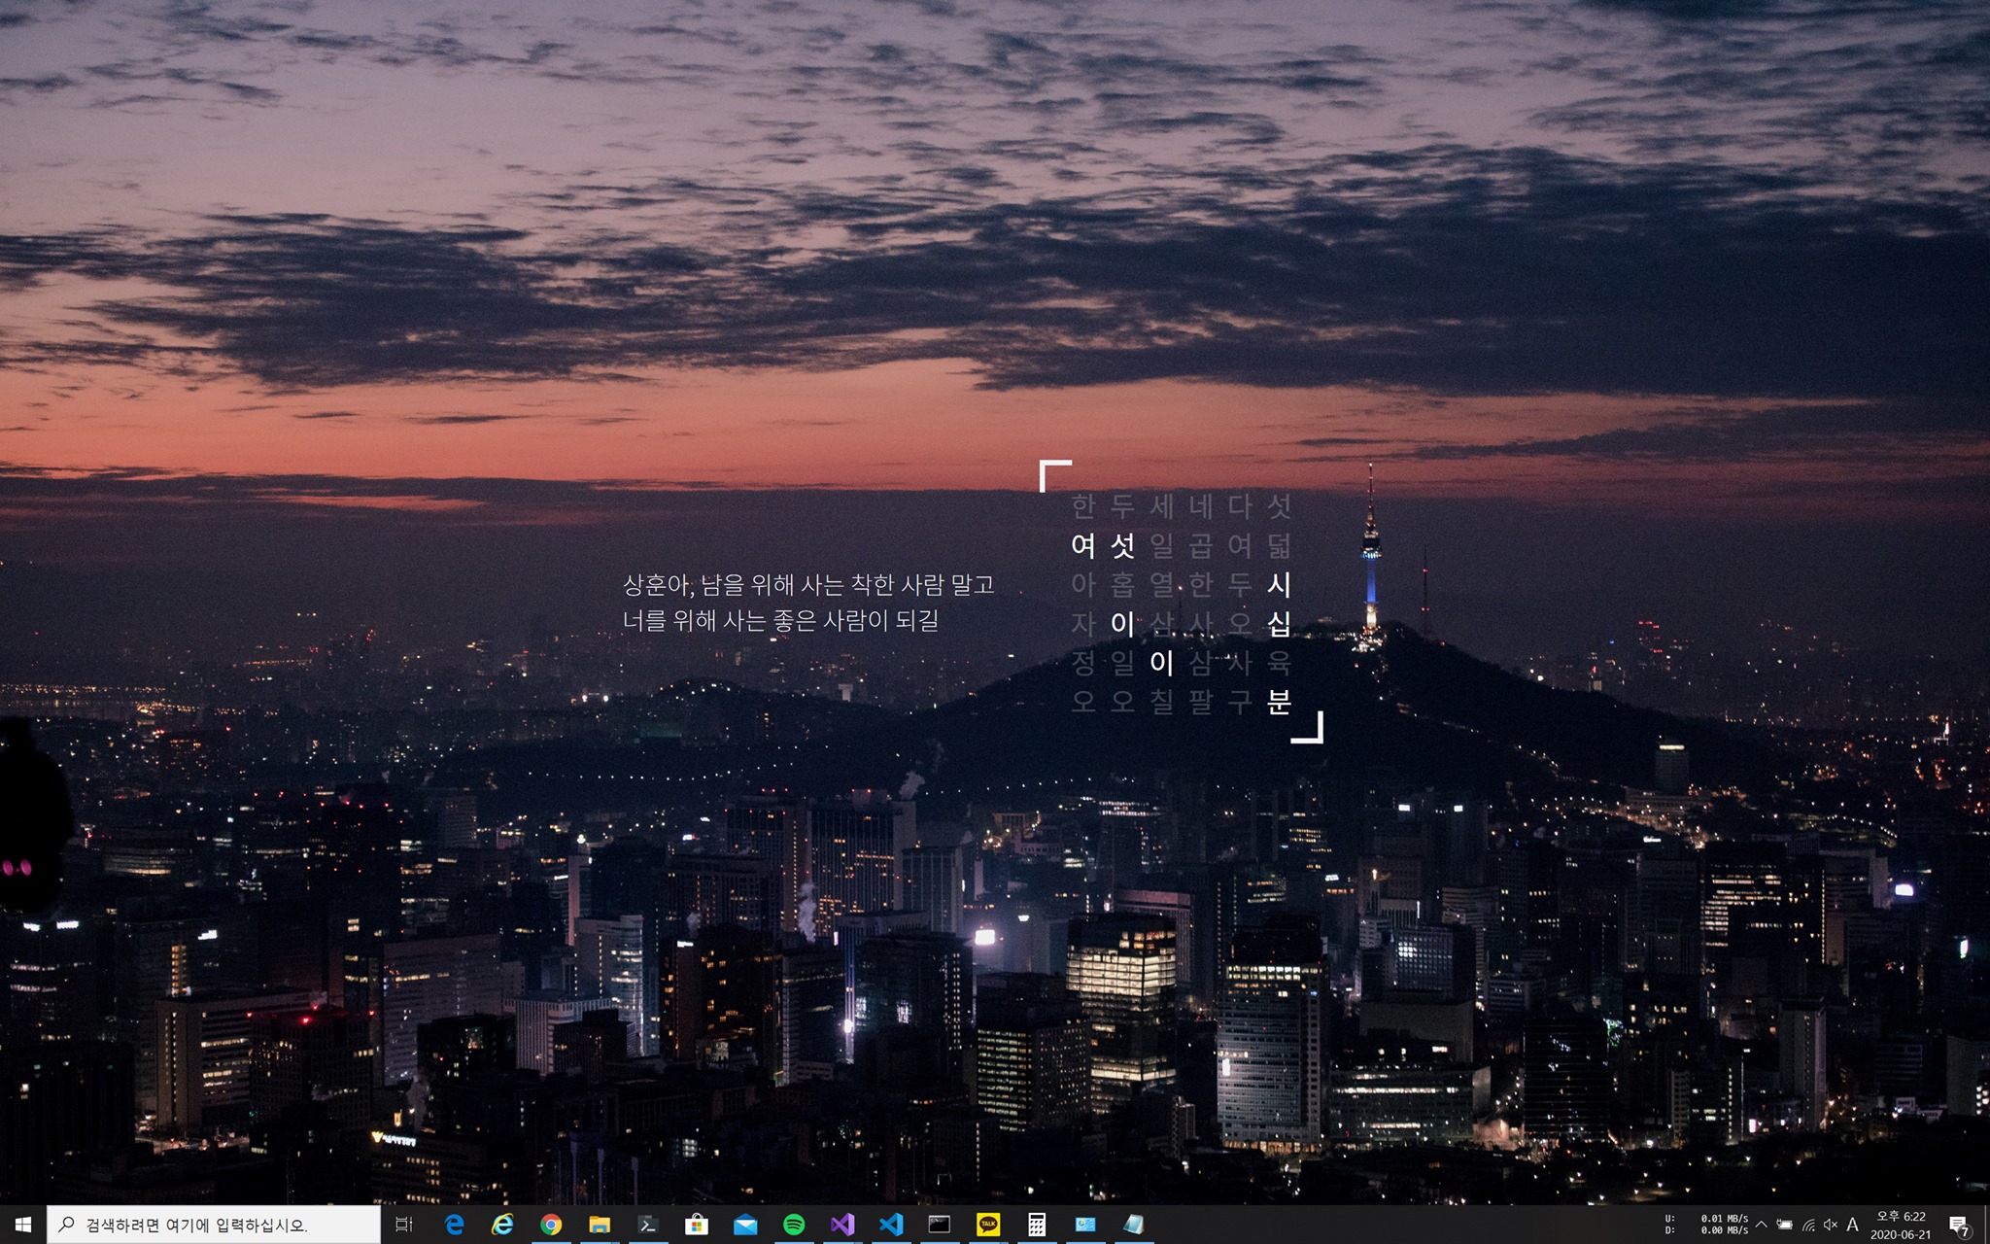This screenshot has width=1990, height=1244.
Task: Open the Mail app
Action: 745,1225
